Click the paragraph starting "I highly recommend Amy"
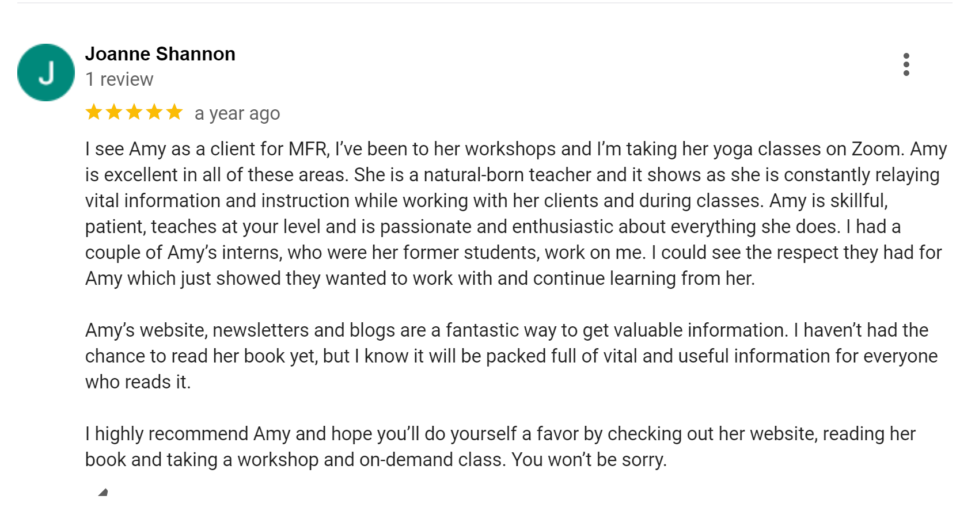979x515 pixels. (x=500, y=447)
